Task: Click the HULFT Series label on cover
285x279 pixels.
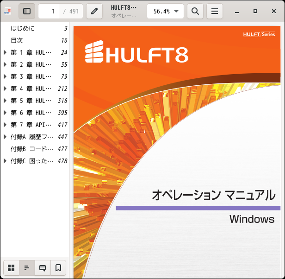Action: (x=259, y=34)
